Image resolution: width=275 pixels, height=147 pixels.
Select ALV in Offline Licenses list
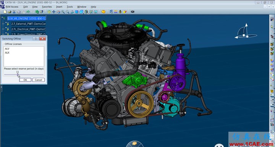coord(7,49)
